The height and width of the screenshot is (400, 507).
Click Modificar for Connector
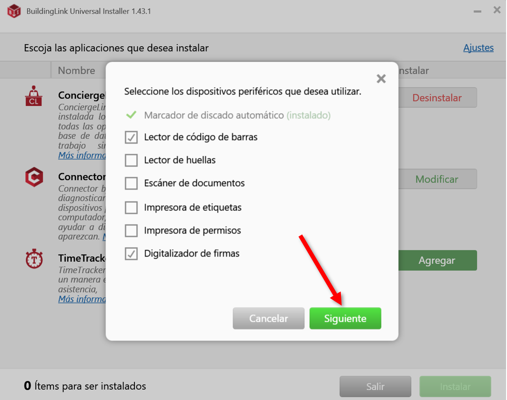coord(437,179)
